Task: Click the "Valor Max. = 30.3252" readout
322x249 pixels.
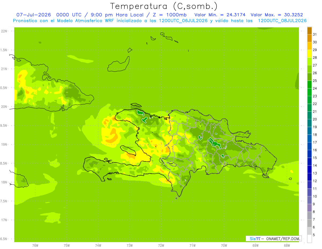Action: (277, 15)
